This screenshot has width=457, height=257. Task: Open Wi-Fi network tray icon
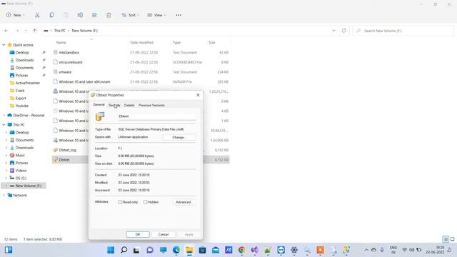405,250
